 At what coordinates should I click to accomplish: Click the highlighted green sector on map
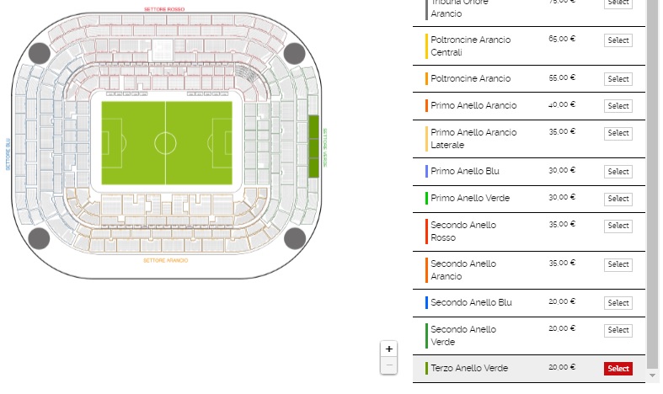[x=313, y=146]
